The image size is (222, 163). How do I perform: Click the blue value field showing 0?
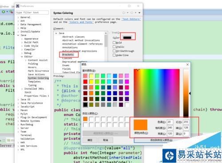pyautogui.click(x=186, y=134)
